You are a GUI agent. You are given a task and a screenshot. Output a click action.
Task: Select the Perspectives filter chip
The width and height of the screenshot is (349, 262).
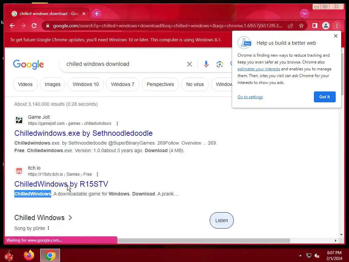[x=160, y=85]
